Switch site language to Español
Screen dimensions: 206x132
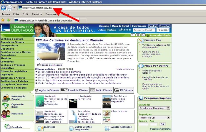(165, 26)
